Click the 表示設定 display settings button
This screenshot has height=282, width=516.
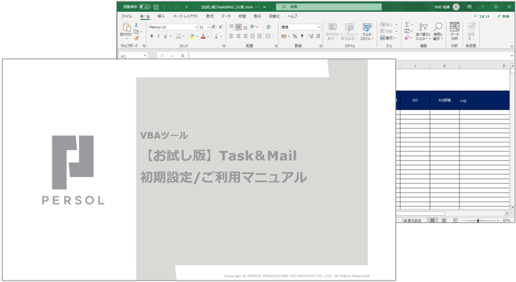(412, 221)
